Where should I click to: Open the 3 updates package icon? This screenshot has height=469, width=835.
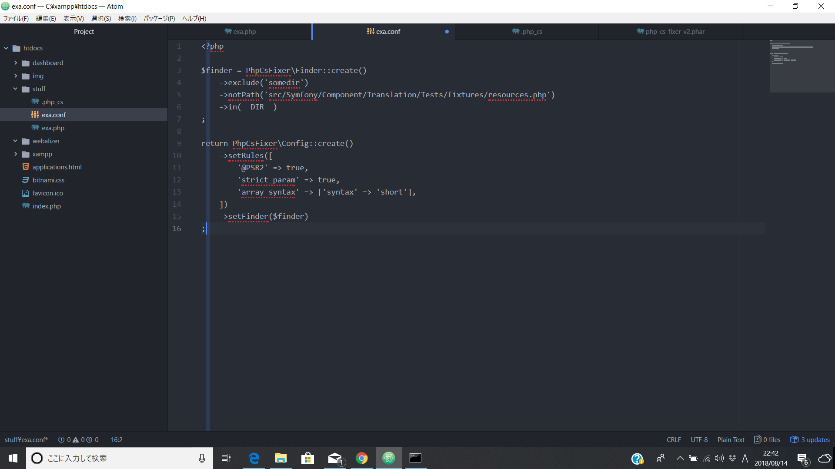tap(794, 439)
